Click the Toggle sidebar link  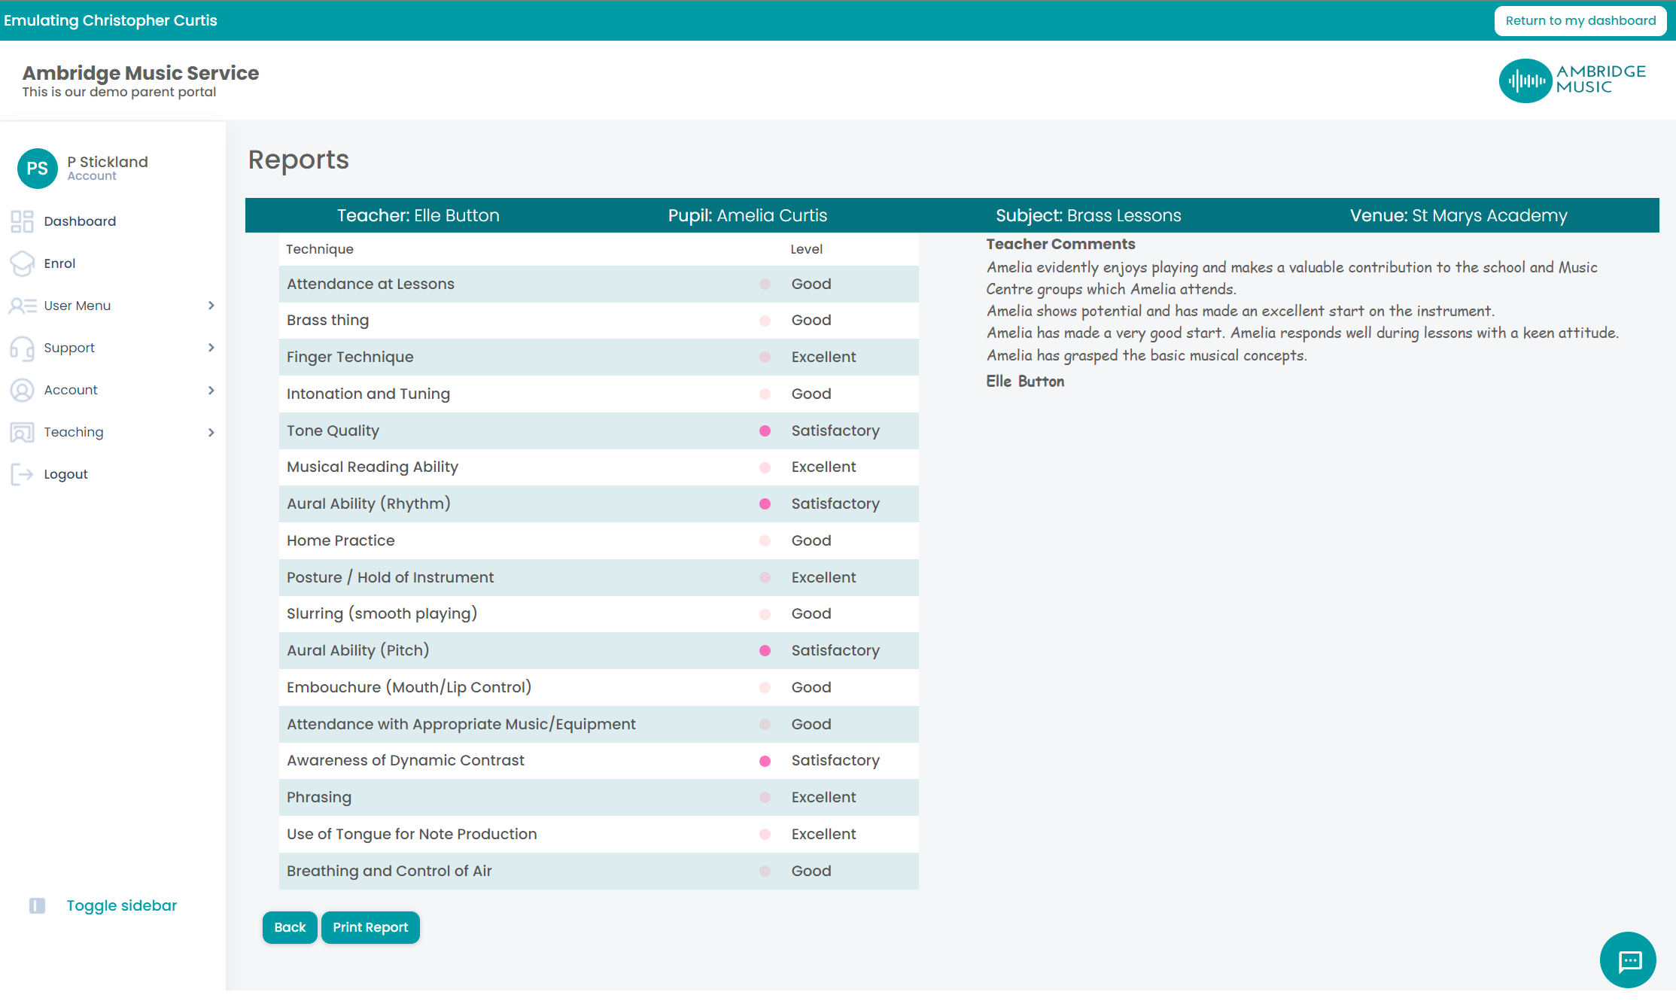point(122,905)
